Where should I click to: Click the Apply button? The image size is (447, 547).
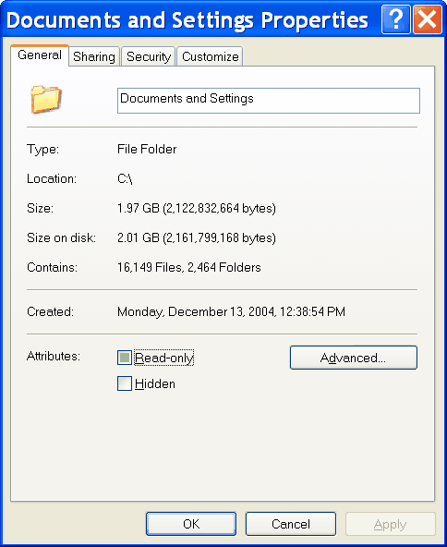[391, 524]
